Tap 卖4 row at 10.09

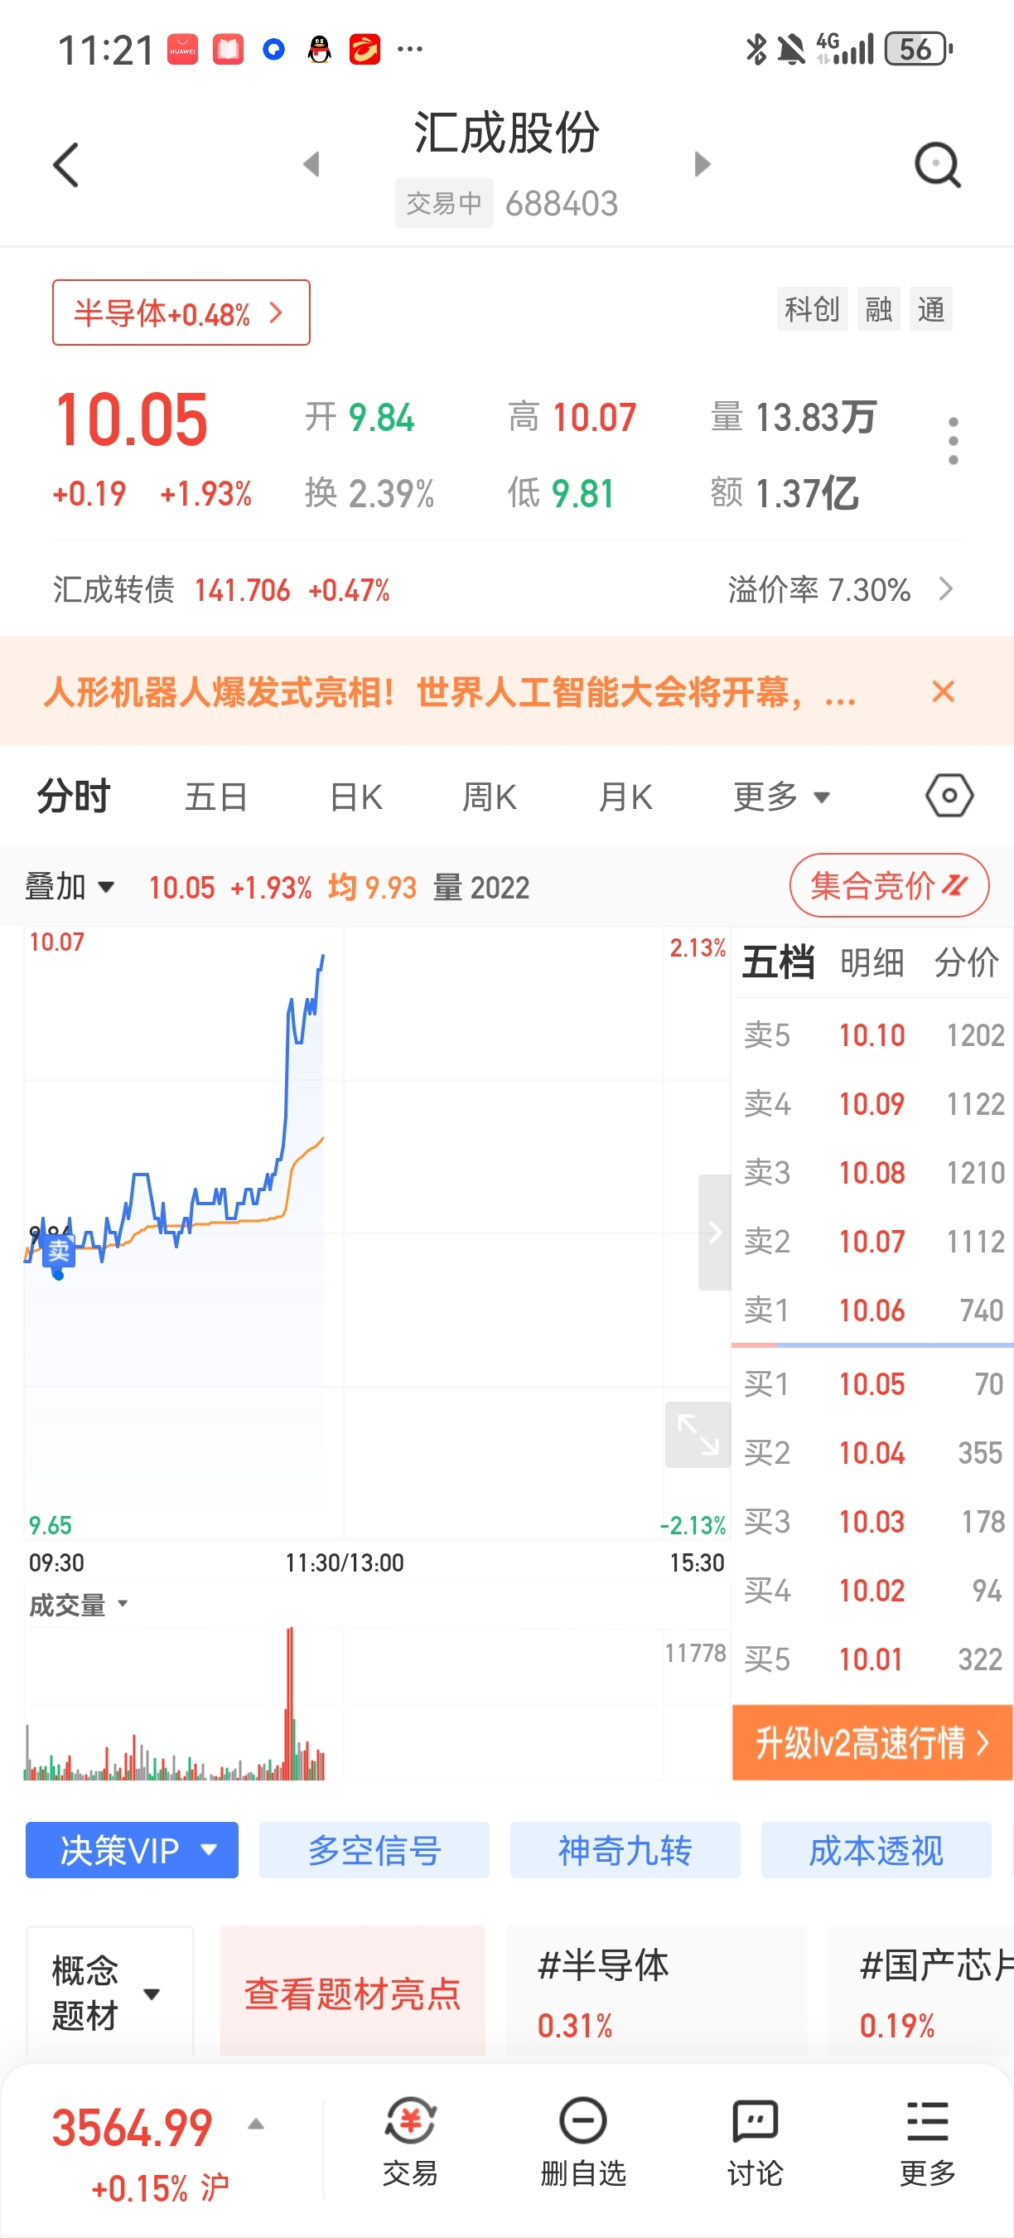coord(873,1103)
